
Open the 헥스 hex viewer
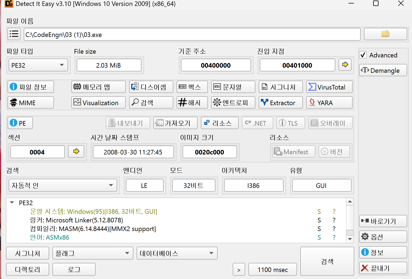coord(192,87)
